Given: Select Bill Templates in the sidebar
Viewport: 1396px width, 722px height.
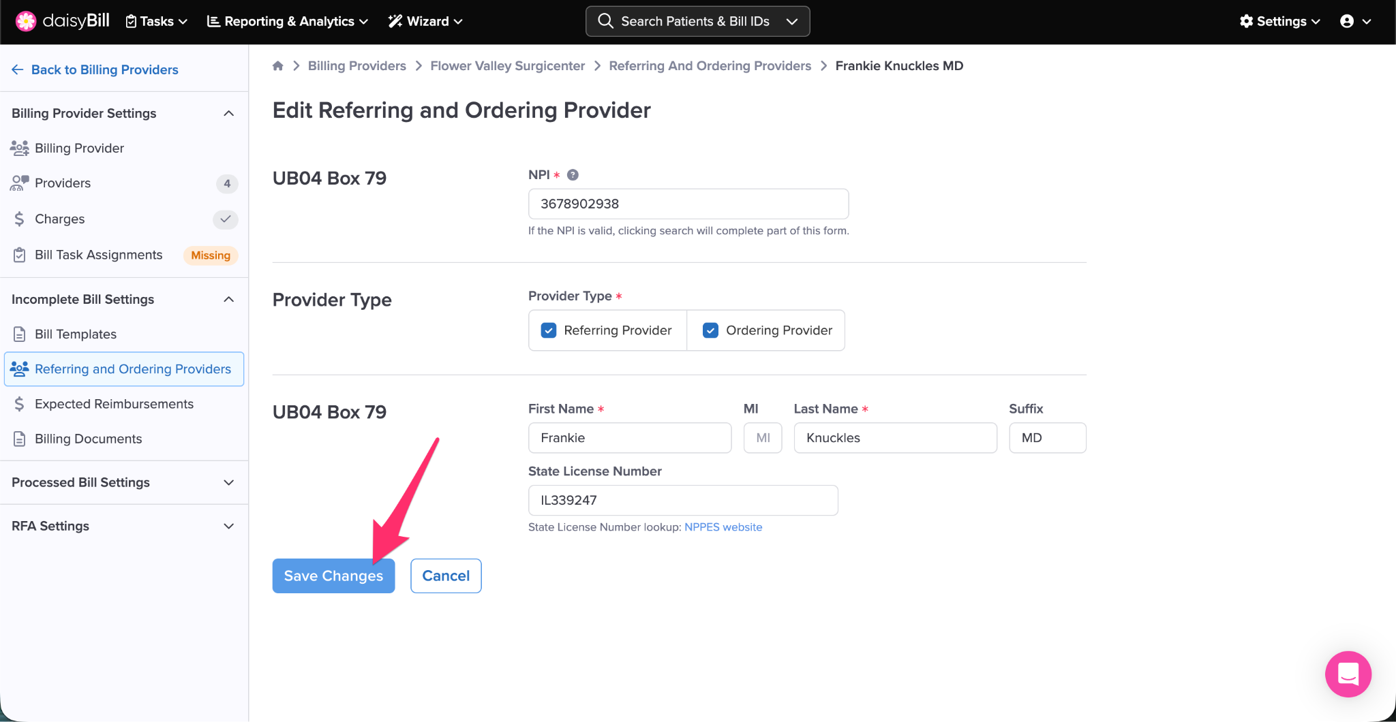Looking at the screenshot, I should 76,334.
